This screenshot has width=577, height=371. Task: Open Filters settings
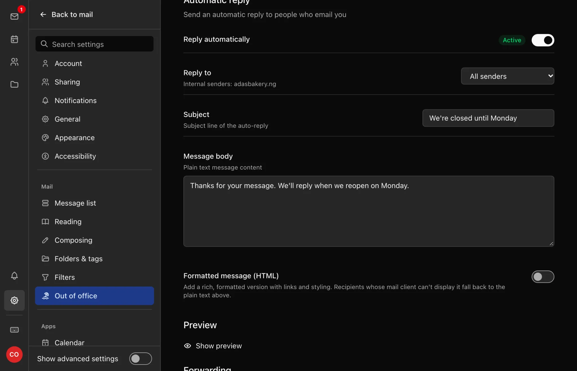tap(94, 277)
